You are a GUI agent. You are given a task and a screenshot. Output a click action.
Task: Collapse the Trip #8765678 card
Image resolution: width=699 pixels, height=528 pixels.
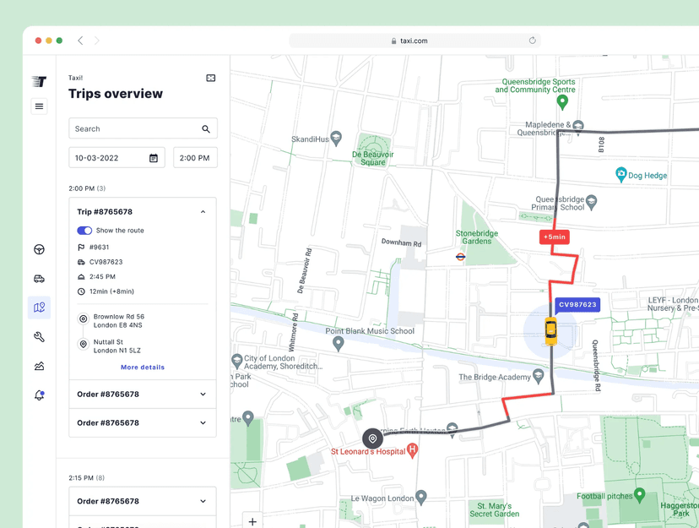click(x=202, y=211)
